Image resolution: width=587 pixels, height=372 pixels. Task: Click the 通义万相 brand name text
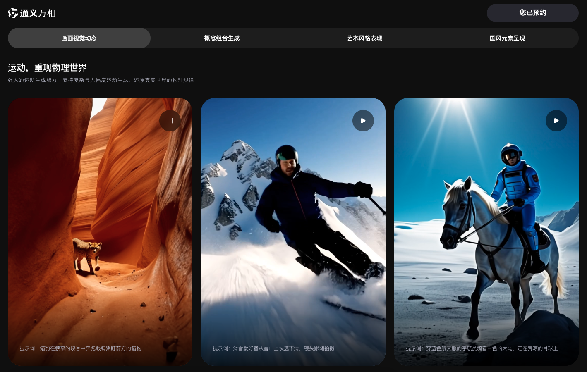pos(38,13)
